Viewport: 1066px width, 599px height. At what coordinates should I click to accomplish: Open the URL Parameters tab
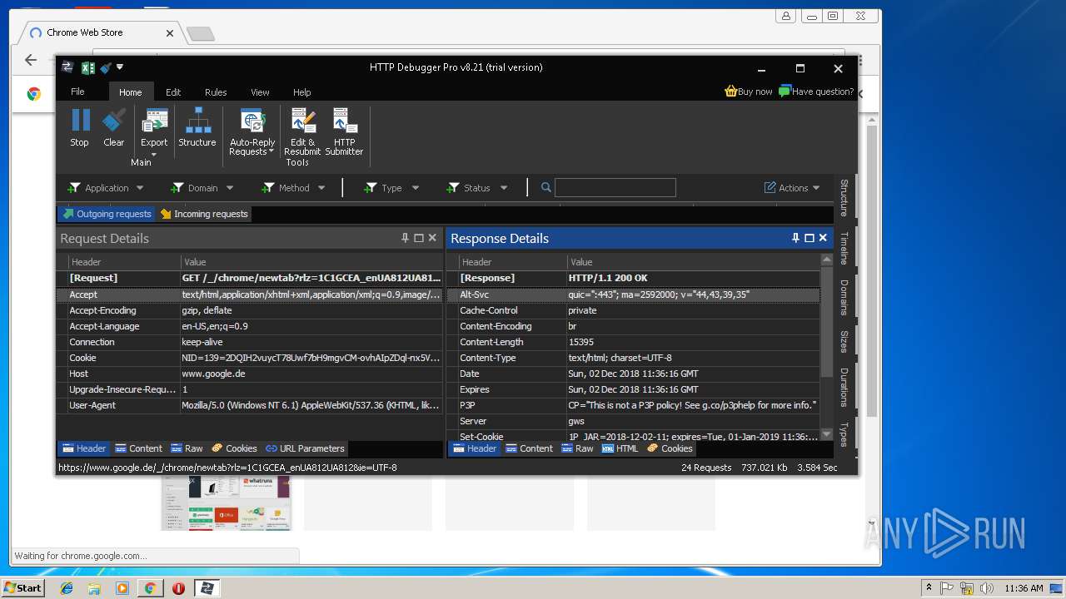point(305,448)
